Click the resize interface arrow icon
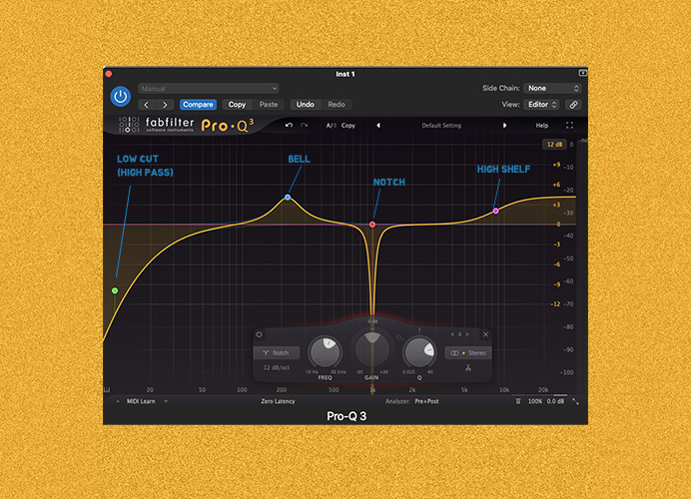Screen dimensions: 691x499 coord(575,401)
